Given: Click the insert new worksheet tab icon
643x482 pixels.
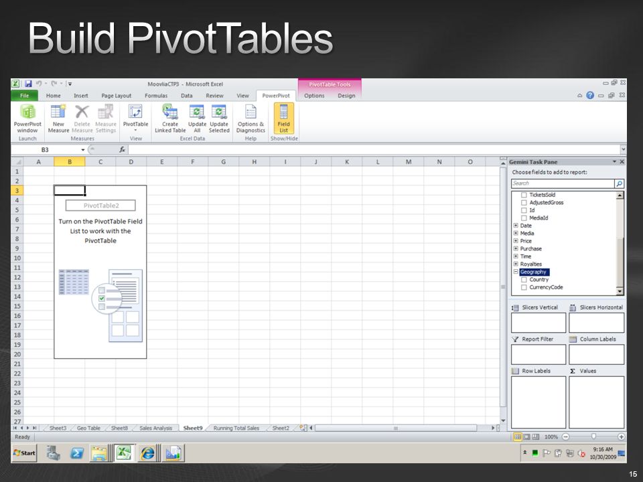Looking at the screenshot, I should point(303,428).
